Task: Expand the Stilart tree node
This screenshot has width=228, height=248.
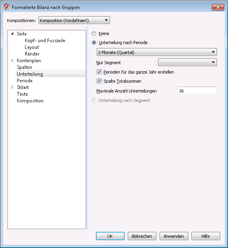Action: (x=13, y=87)
